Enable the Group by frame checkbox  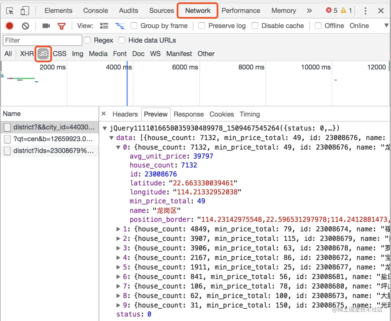coord(134,26)
